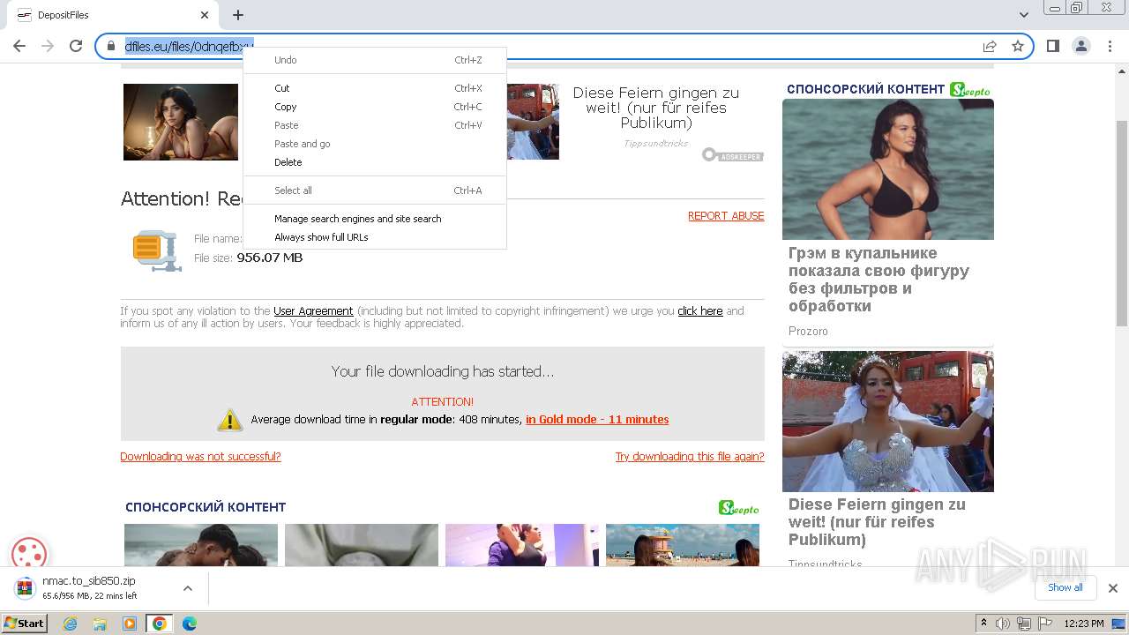This screenshot has width=1129, height=635.
Task: Open the lifeguard beach ad thumbnail
Action: click(683, 545)
